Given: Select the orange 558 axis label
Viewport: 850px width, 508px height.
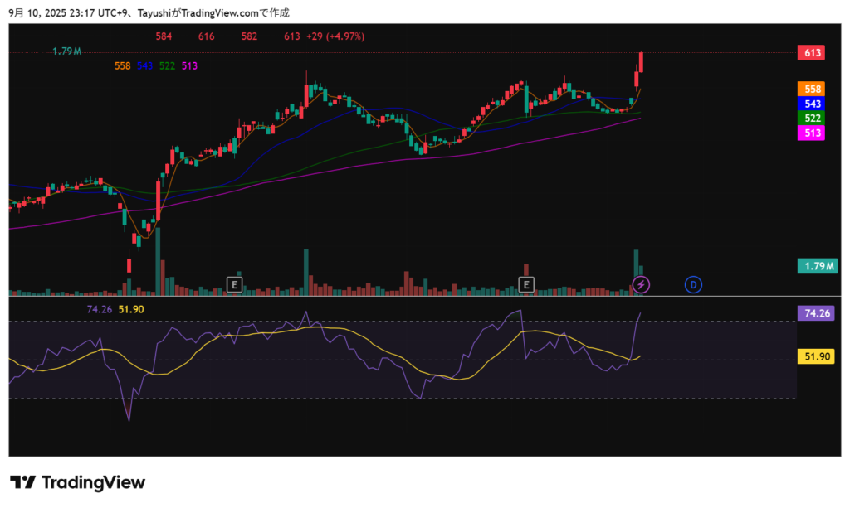Looking at the screenshot, I should point(813,89).
